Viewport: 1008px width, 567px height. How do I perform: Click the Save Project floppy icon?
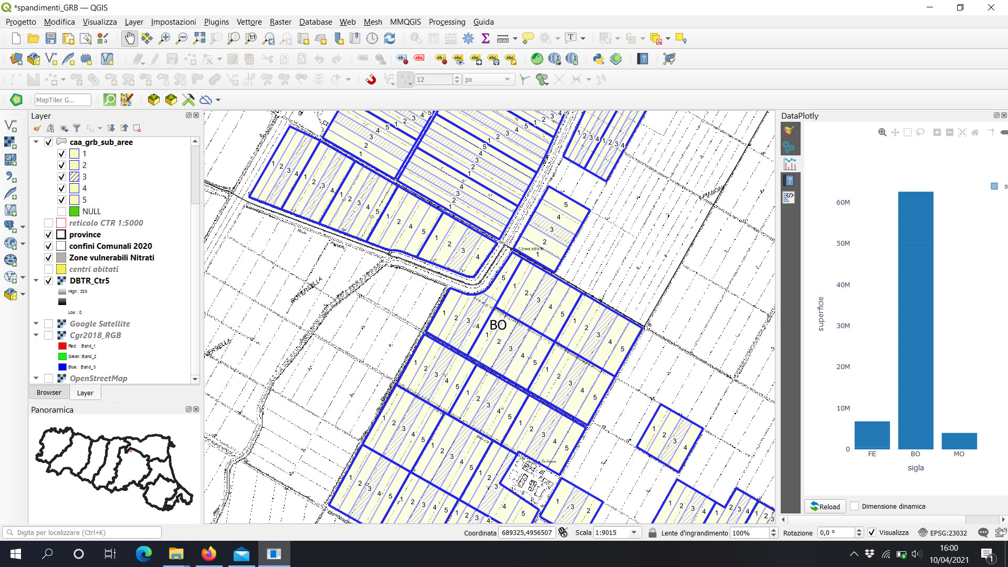[x=51, y=38]
